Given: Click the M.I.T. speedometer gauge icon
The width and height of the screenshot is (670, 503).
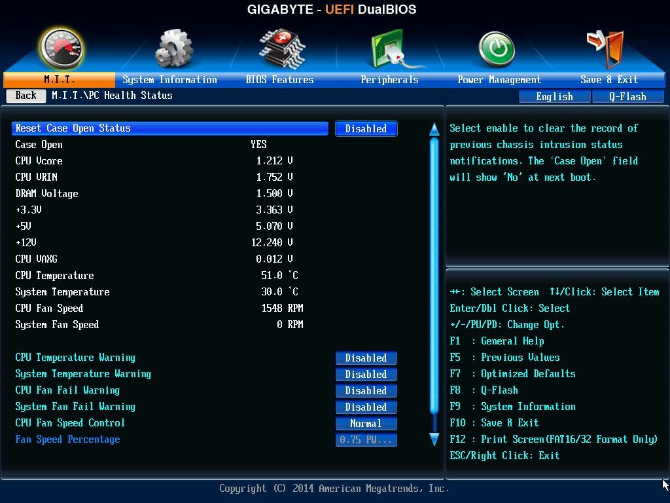Looking at the screenshot, I should tap(61, 48).
